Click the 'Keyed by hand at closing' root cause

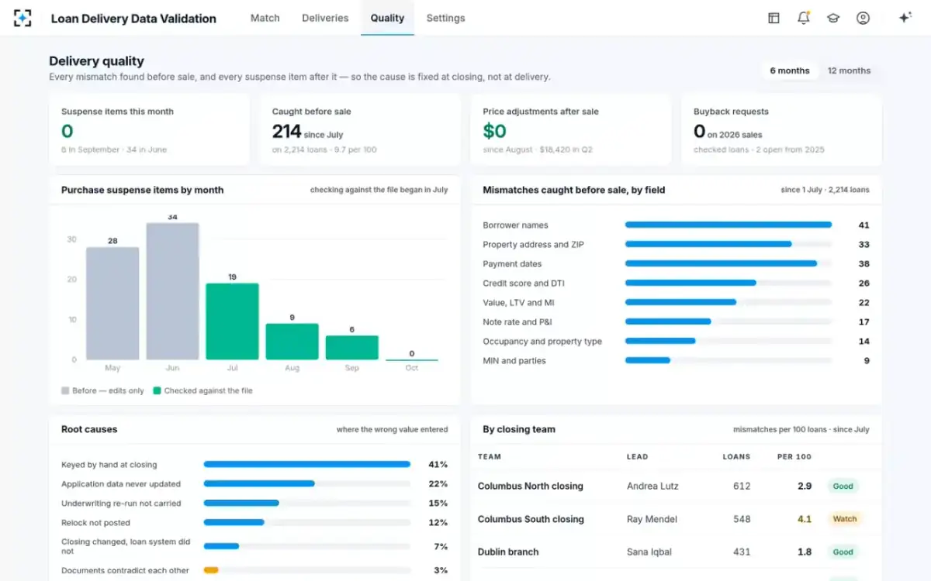254,465
